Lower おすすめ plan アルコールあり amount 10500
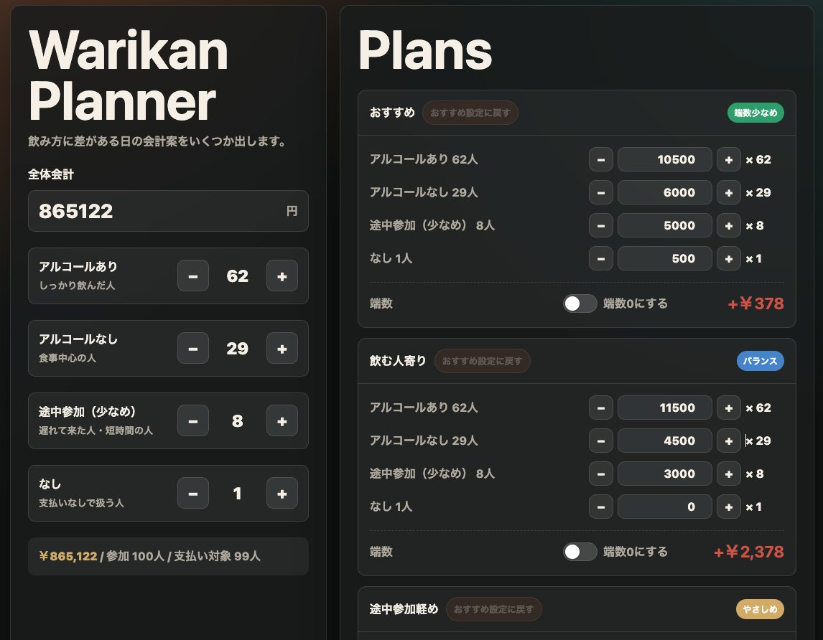Screen dimensions: 823x640 coord(601,159)
